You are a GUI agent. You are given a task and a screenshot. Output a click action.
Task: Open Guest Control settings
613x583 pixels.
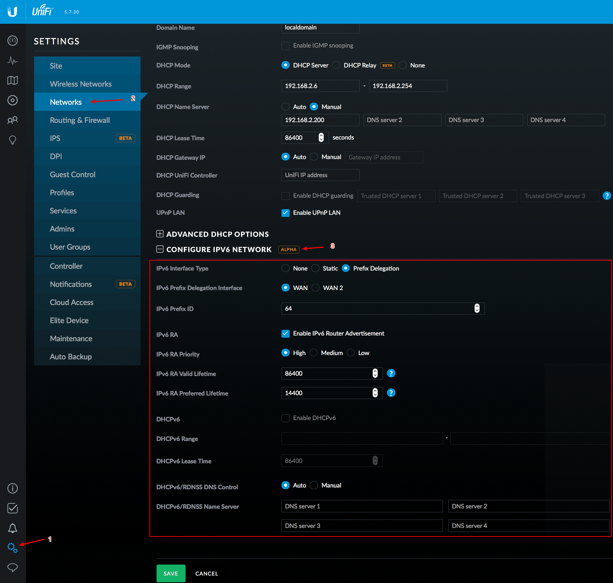87,174
